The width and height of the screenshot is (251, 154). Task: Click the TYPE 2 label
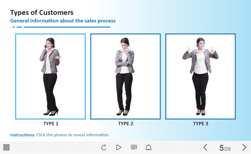point(126,124)
